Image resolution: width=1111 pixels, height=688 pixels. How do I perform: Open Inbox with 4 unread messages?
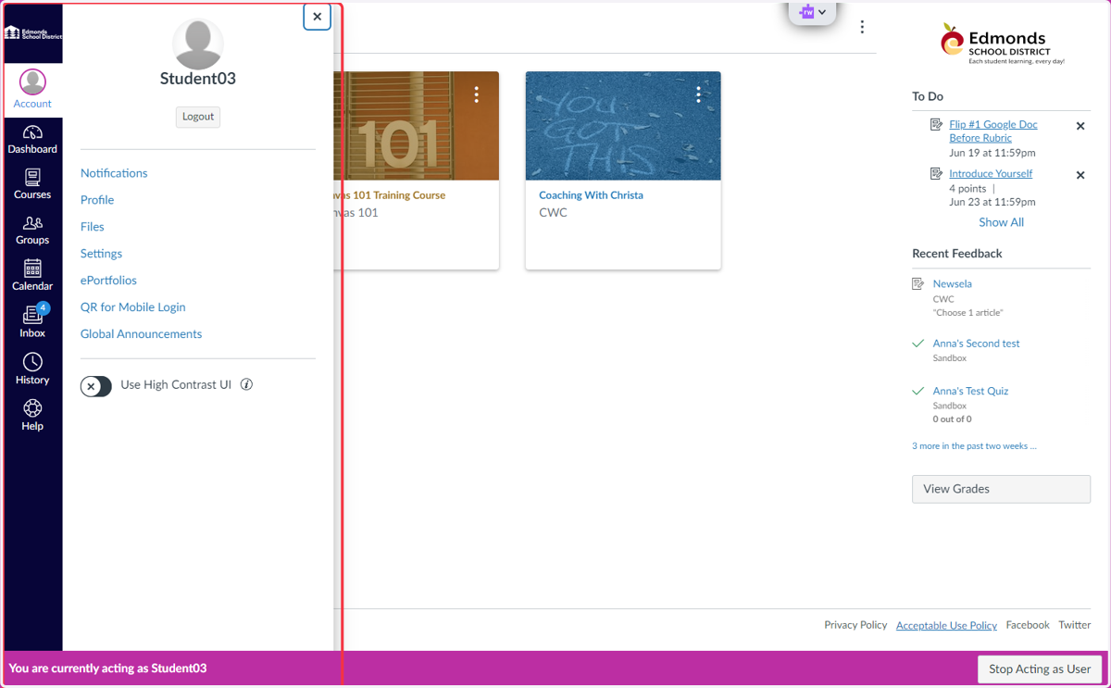[x=32, y=321]
